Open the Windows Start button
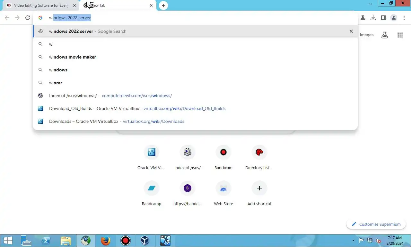The width and height of the screenshot is (411, 247). point(8,241)
